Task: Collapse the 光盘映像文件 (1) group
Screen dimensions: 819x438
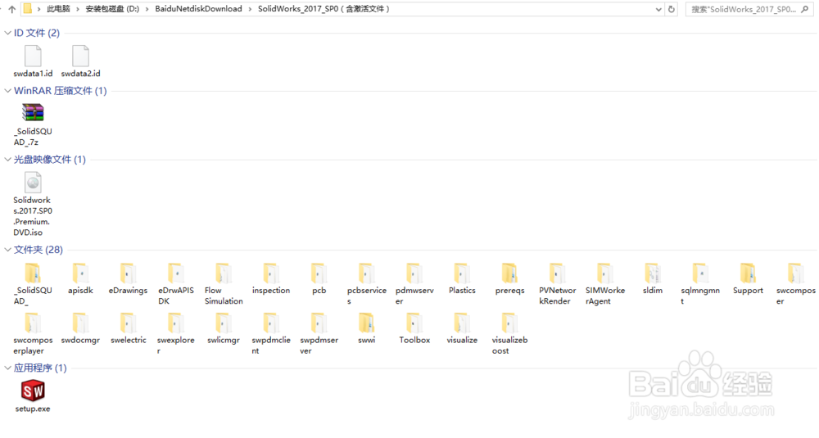Action: click(x=7, y=160)
